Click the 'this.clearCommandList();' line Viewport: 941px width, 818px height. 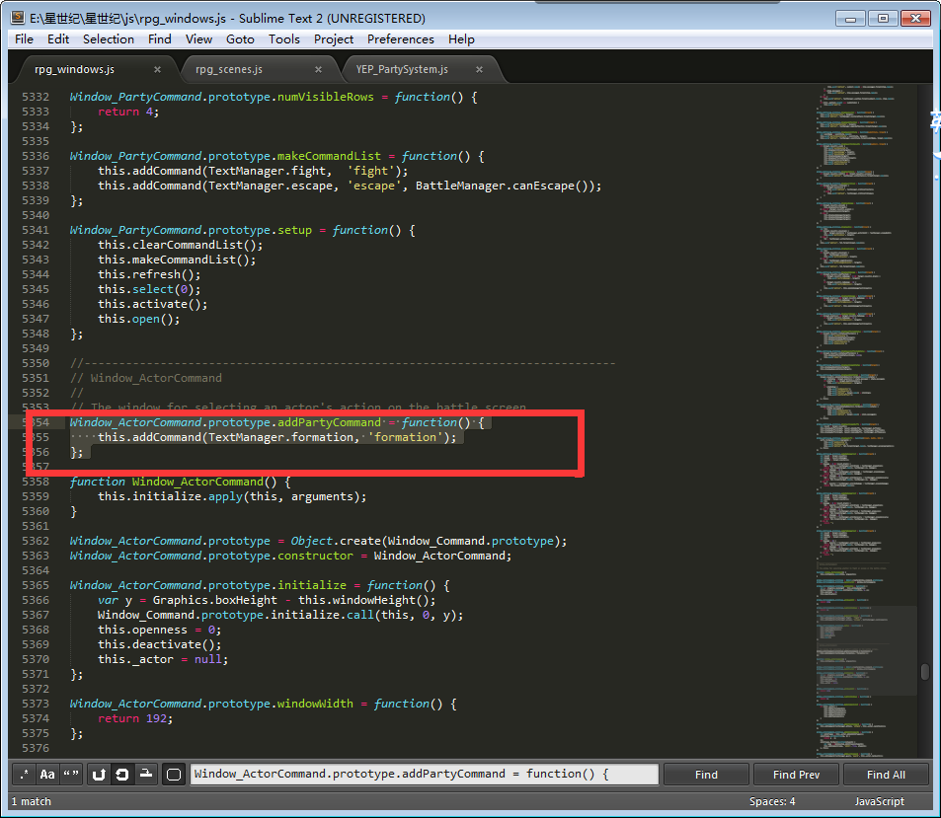pos(180,245)
